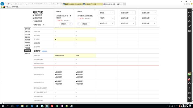Open 请选择车款 dropdown in third column
The width and height of the screenshot is (193, 108).
point(106,23)
